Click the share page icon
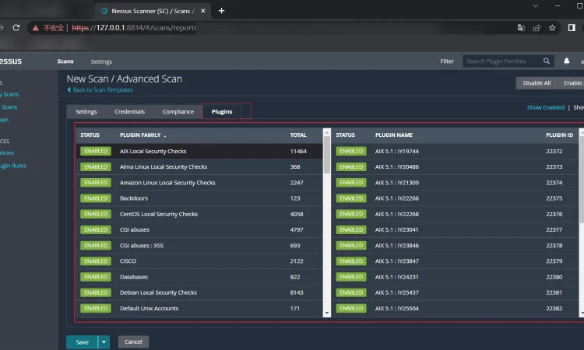This screenshot has height=350, width=584. (537, 28)
